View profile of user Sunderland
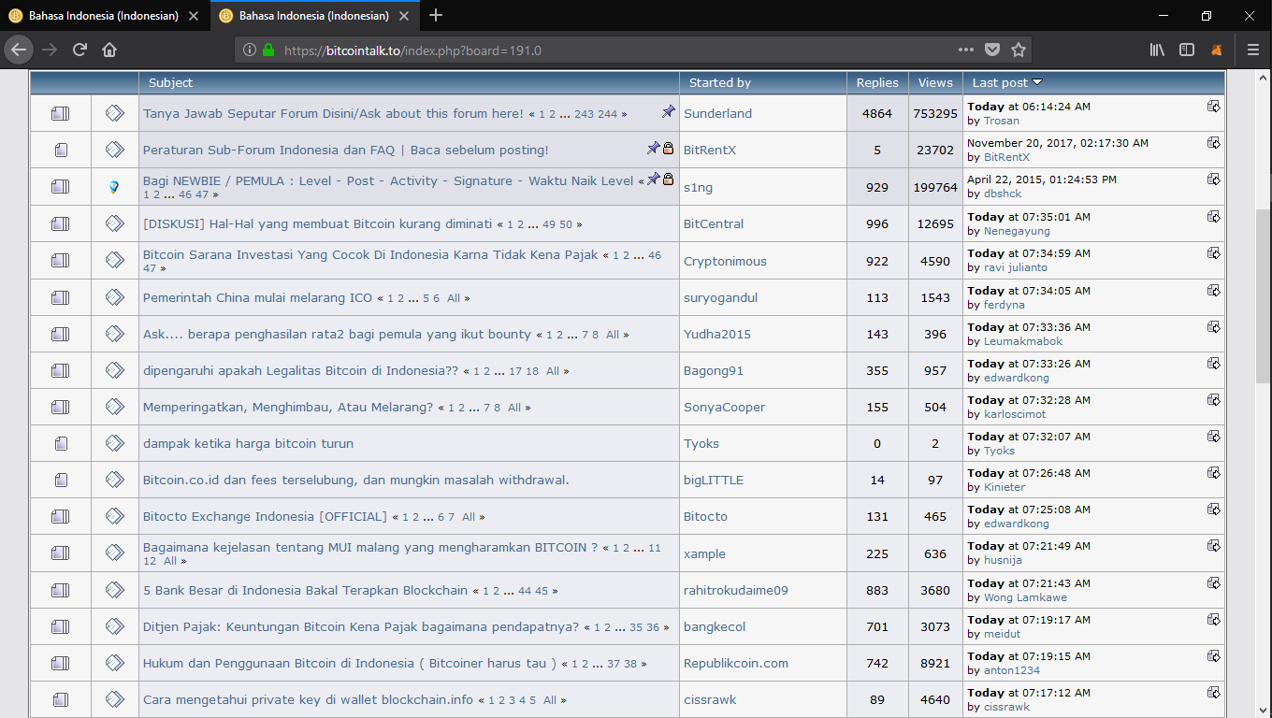The height and width of the screenshot is (718, 1272). click(x=717, y=113)
